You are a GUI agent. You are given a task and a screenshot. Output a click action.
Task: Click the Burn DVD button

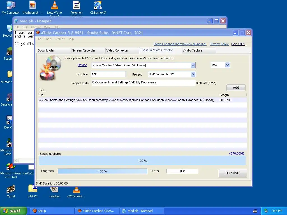point(232,173)
